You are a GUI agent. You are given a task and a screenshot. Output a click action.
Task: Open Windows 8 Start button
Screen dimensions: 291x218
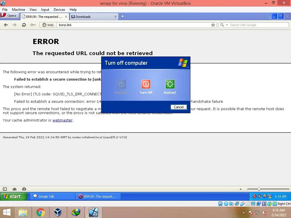coord(7,212)
